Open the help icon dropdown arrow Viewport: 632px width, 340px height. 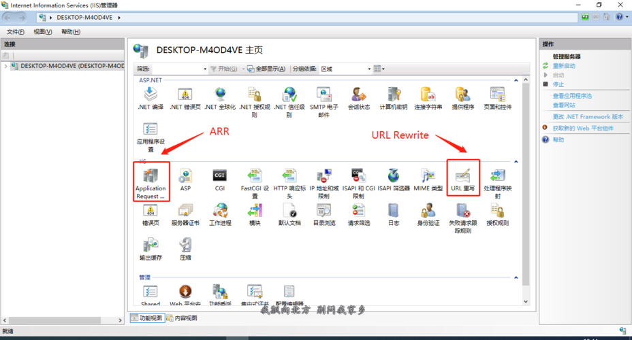click(627, 17)
